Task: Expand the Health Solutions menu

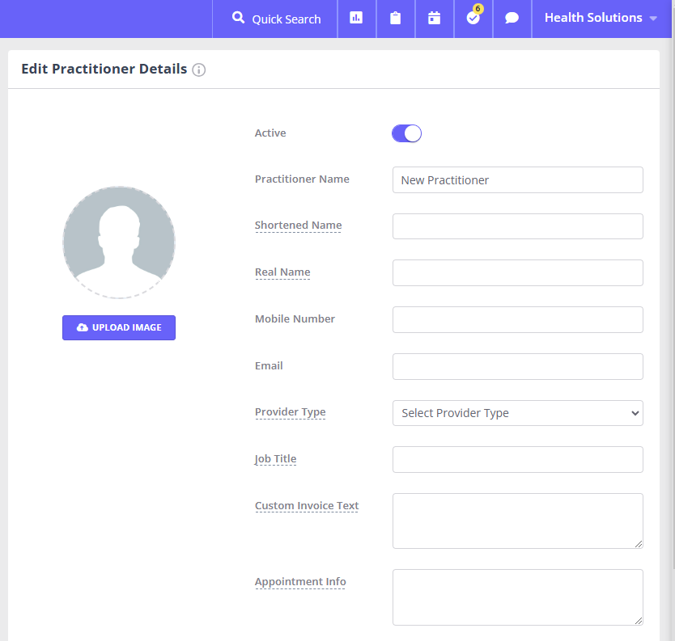Action: (x=599, y=17)
